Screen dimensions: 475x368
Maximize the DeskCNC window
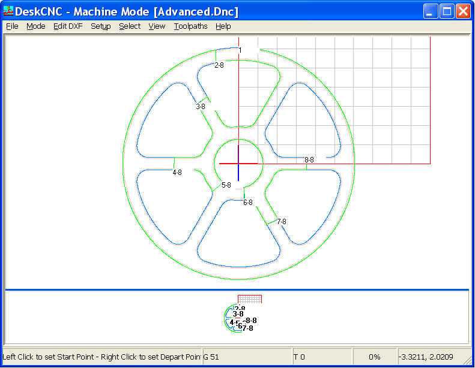click(x=446, y=11)
